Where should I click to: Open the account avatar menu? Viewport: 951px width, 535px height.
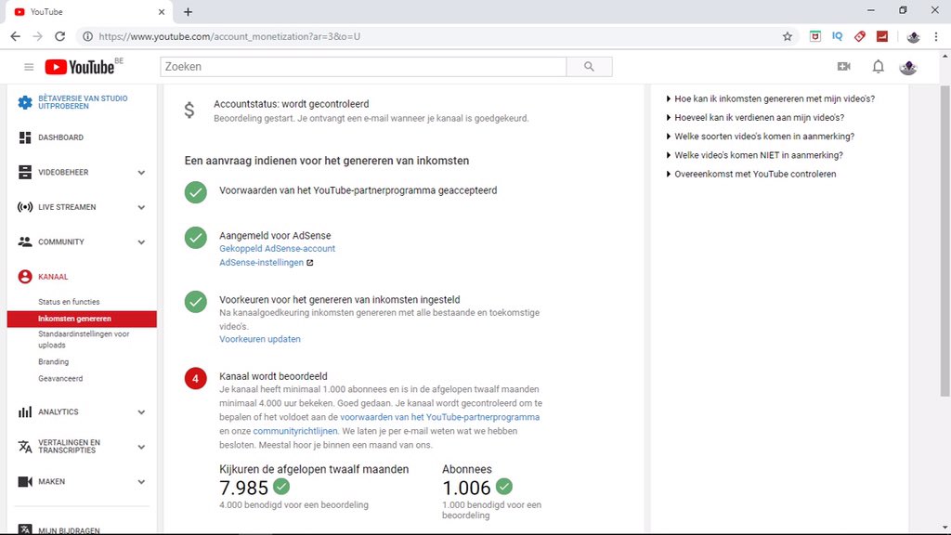pos(908,67)
